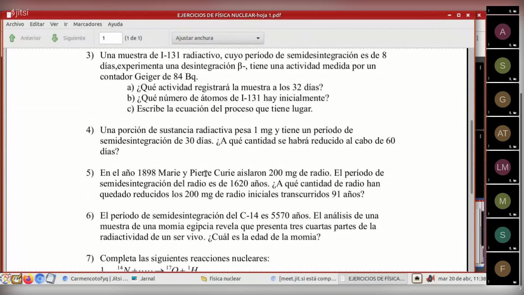Open the text editor launcher icon

coord(51,279)
